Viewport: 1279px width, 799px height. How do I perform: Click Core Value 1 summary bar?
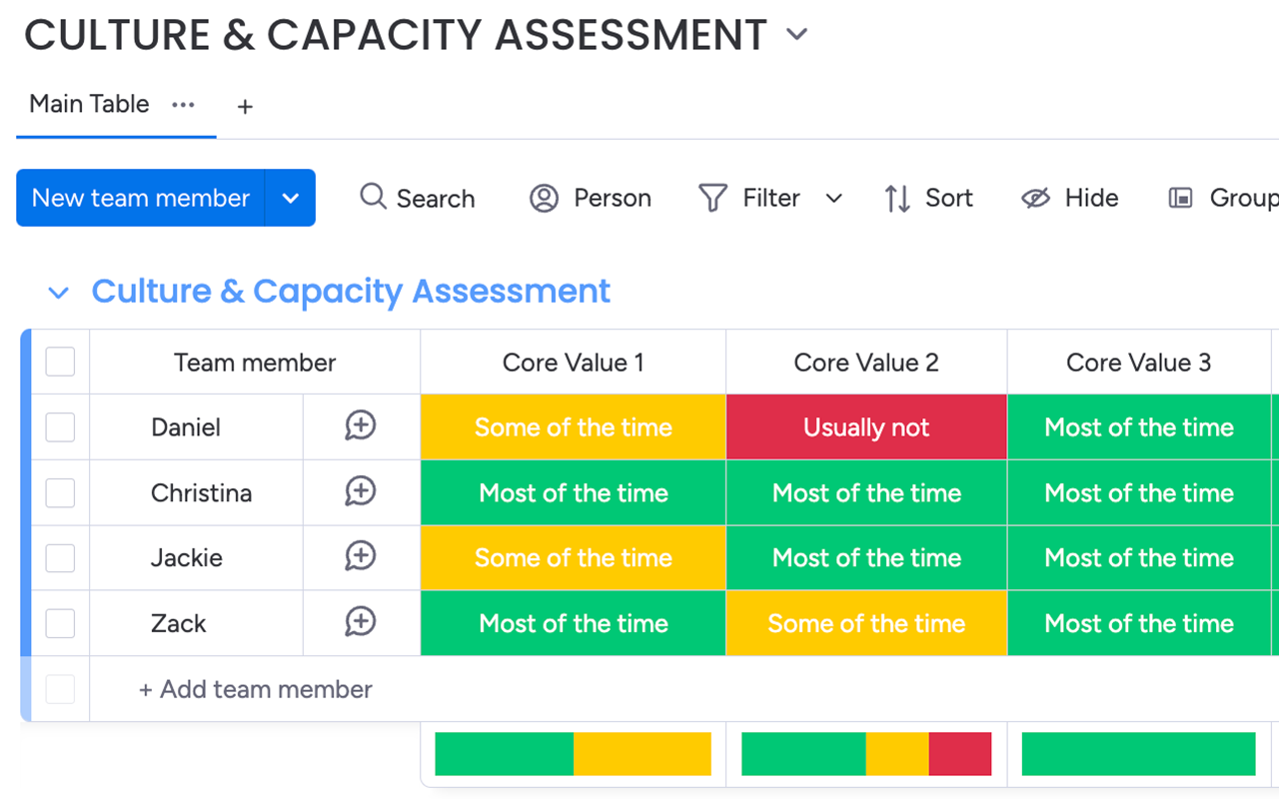tap(574, 754)
